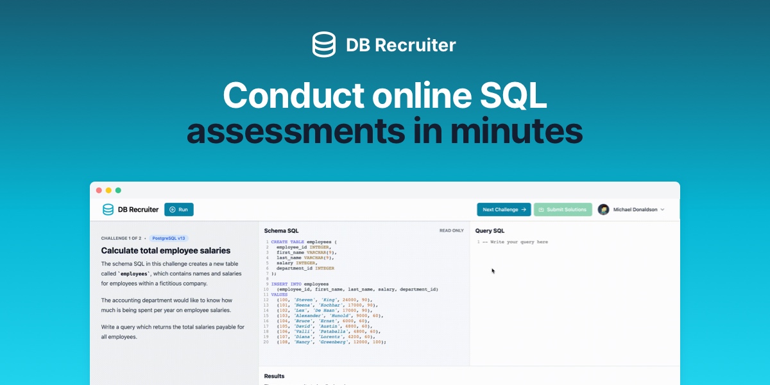Viewport: 770px width, 385px height.
Task: Expand the chevron beside Michael Donaldson
Action: [662, 210]
